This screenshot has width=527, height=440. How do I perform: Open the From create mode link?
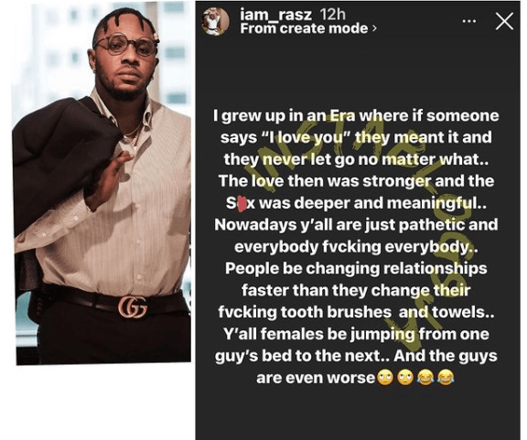click(307, 28)
